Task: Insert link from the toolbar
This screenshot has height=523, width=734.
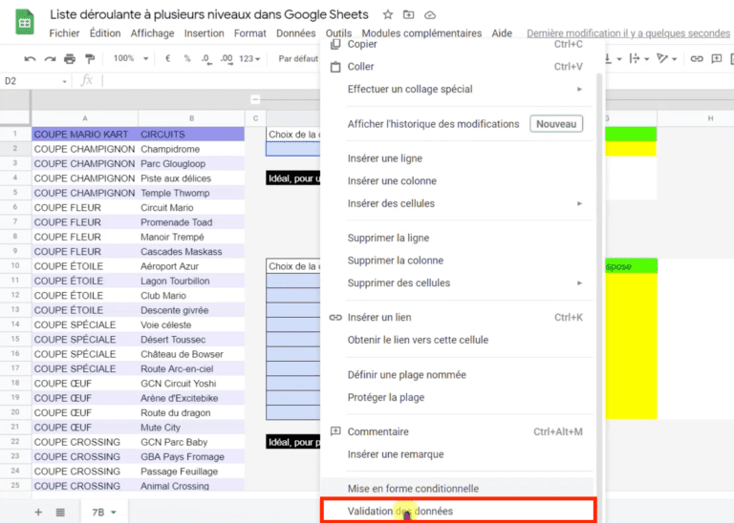Action: pyautogui.click(x=697, y=58)
